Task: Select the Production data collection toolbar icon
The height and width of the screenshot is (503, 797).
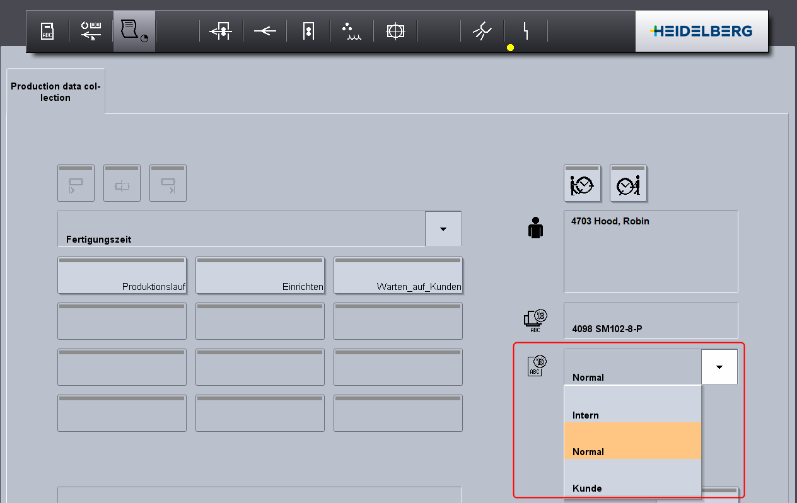Action: [134, 30]
